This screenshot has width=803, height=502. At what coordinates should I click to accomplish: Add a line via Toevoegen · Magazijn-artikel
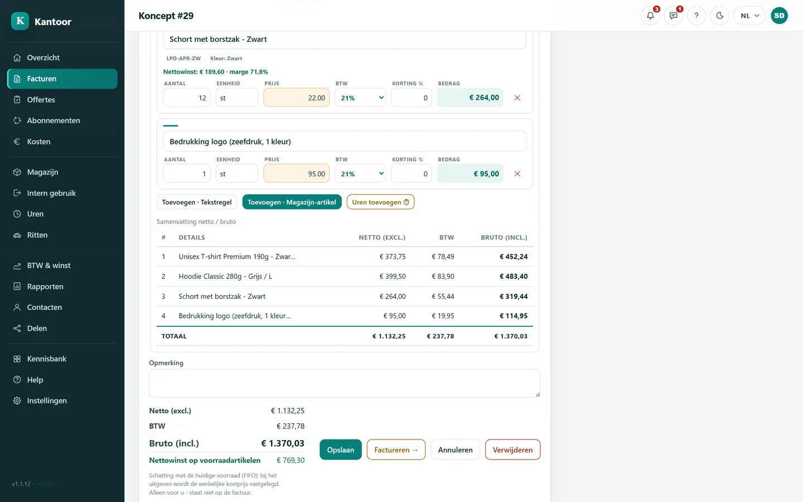tap(292, 202)
